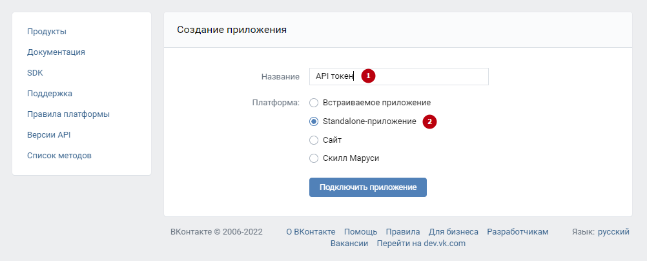The image size is (647, 261).
Task: Open Продукты in the sidebar
Action: [x=46, y=32]
